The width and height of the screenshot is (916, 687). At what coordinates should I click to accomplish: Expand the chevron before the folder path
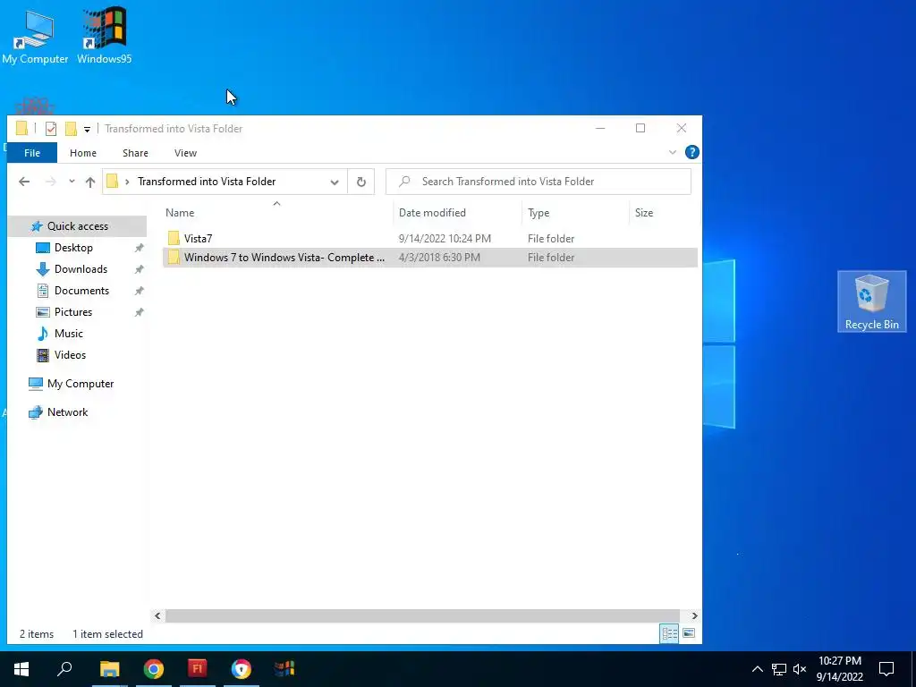(127, 182)
